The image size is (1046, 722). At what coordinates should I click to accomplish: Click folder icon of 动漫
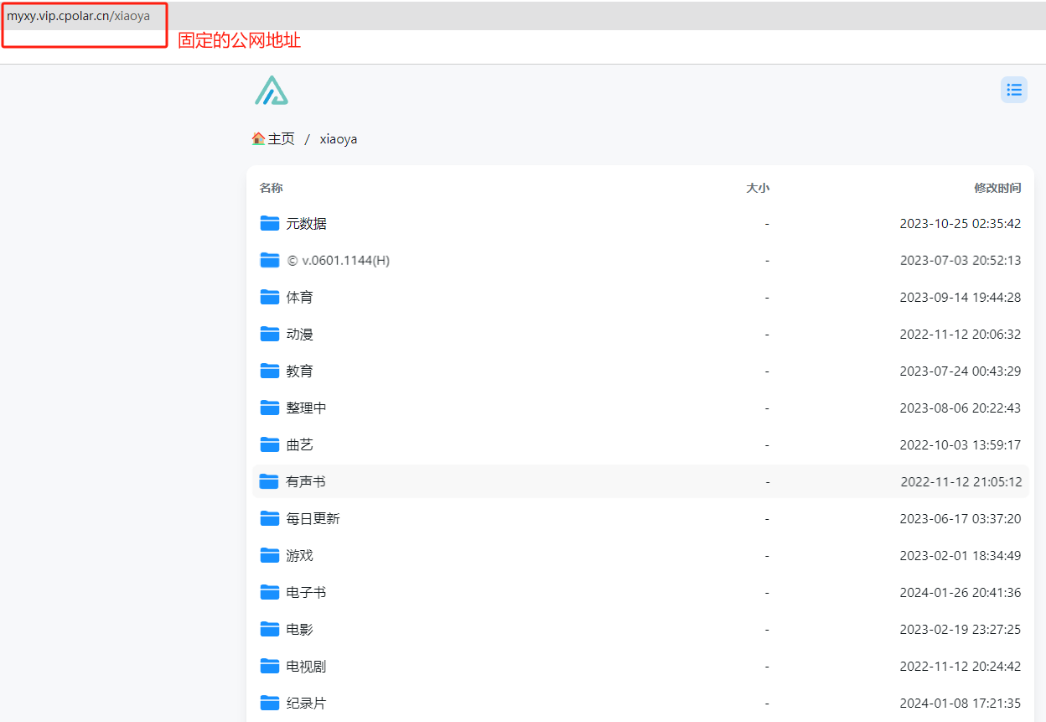pos(270,334)
